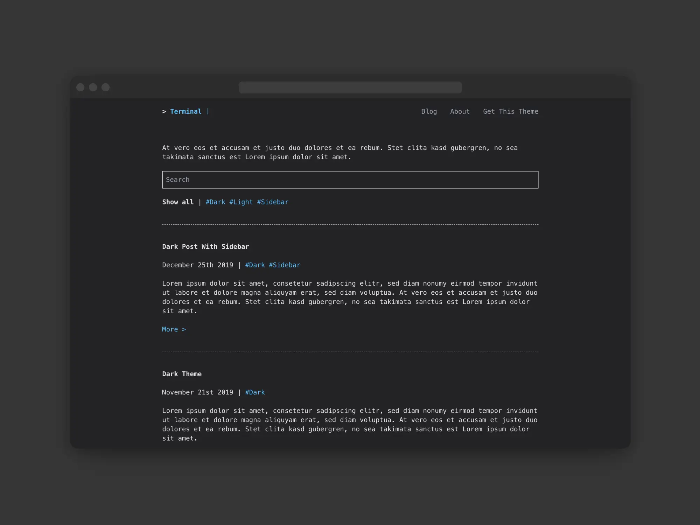Click the More > link
The image size is (700, 525).
[174, 329]
